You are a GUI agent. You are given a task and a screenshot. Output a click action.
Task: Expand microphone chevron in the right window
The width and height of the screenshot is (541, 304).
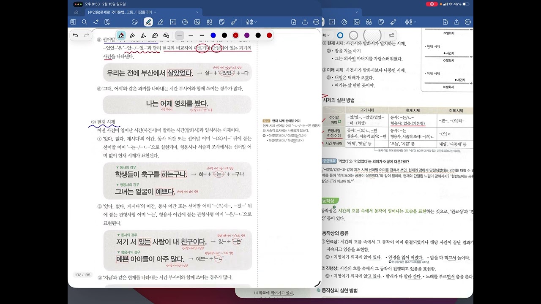pos(415,22)
